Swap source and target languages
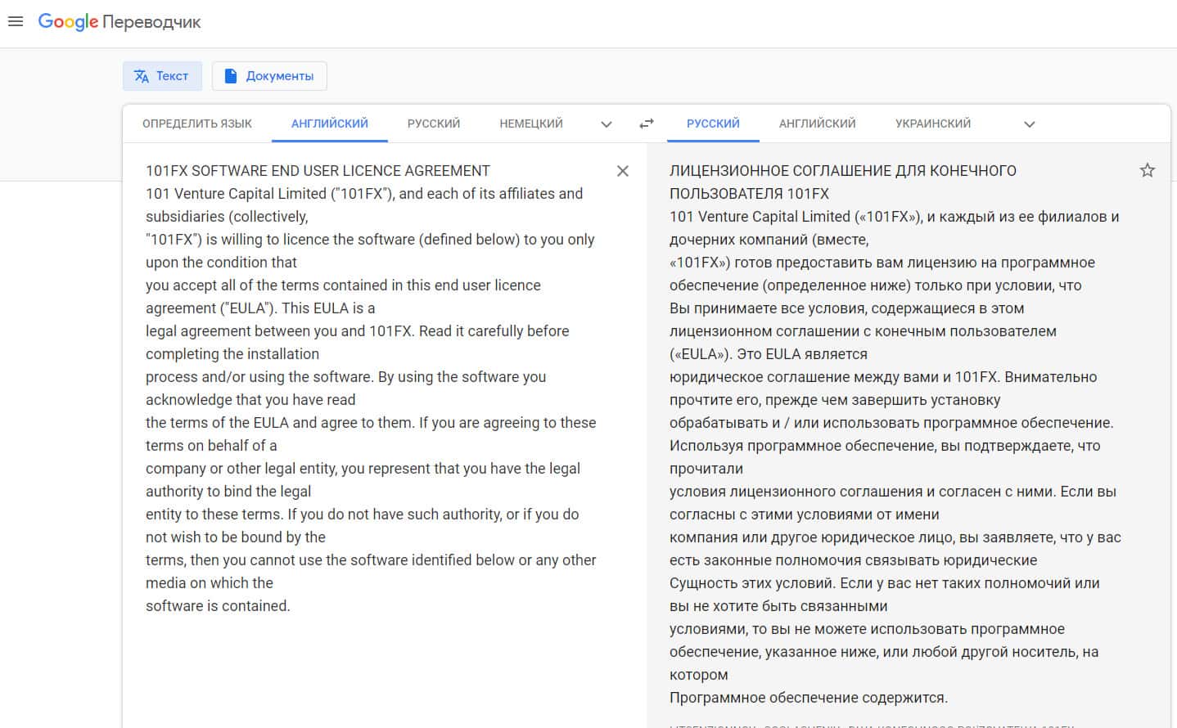The image size is (1177, 728). click(x=647, y=124)
